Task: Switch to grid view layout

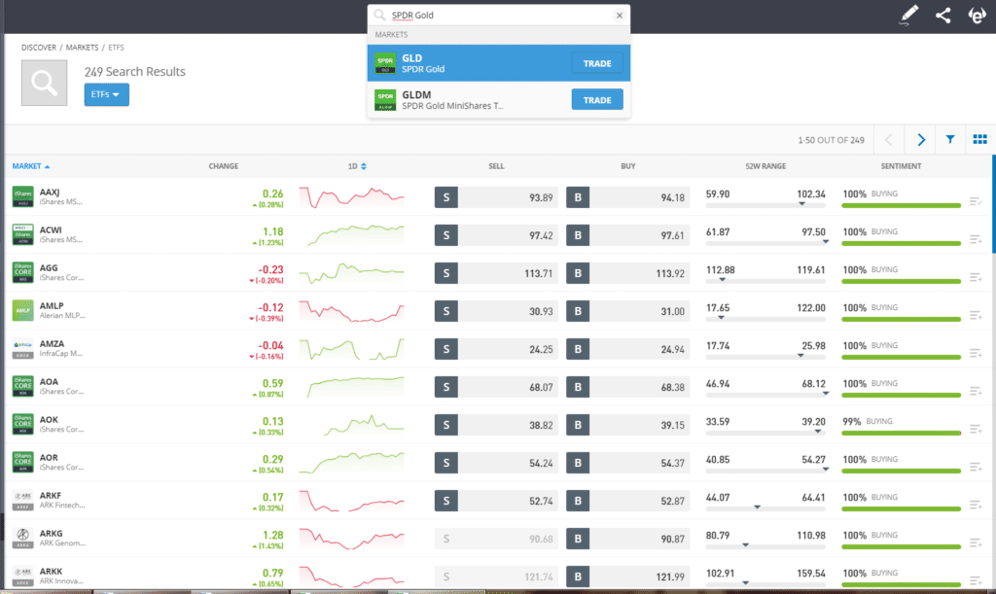Action: point(978,138)
